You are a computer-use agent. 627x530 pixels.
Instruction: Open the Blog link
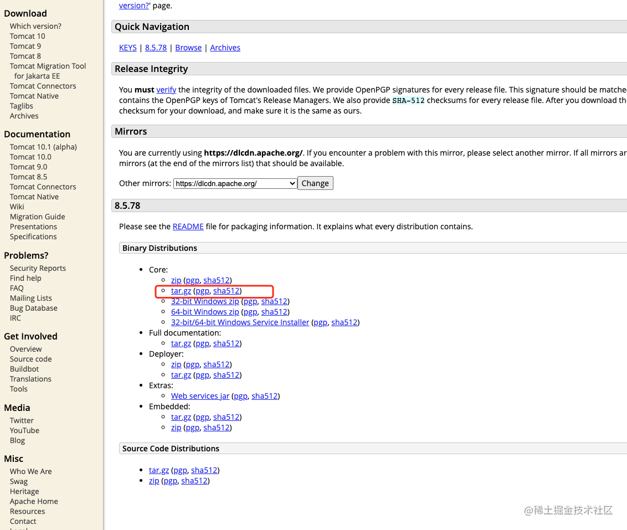pyautogui.click(x=18, y=440)
